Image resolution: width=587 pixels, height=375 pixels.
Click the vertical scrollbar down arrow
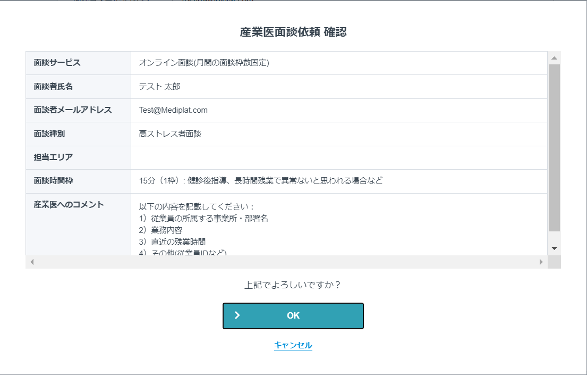(x=554, y=247)
